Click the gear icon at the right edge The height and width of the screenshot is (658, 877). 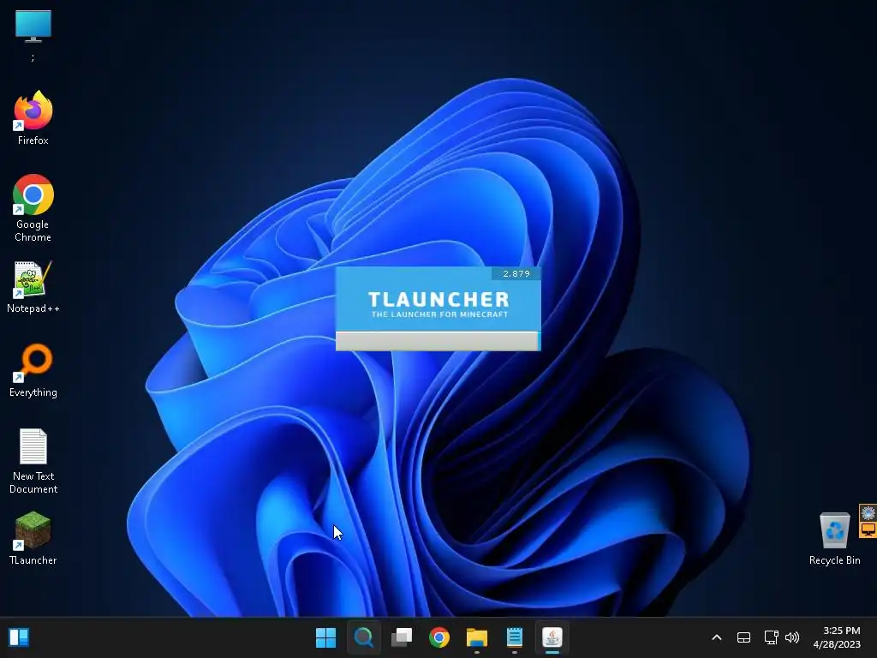(868, 512)
